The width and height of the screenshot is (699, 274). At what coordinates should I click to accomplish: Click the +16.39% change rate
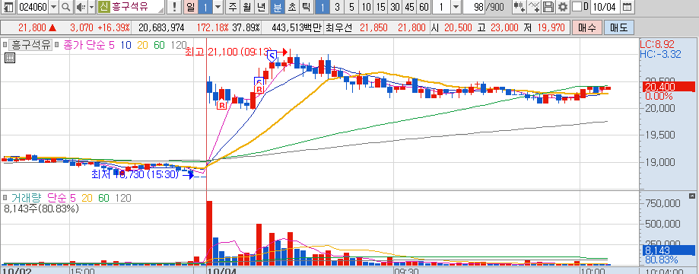click(x=113, y=27)
